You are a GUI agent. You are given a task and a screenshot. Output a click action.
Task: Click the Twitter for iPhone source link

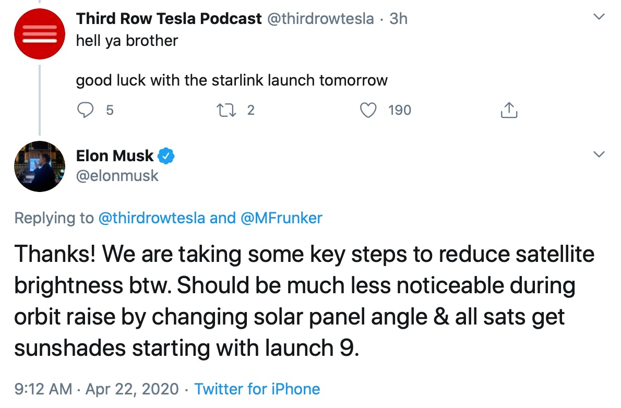click(x=257, y=389)
